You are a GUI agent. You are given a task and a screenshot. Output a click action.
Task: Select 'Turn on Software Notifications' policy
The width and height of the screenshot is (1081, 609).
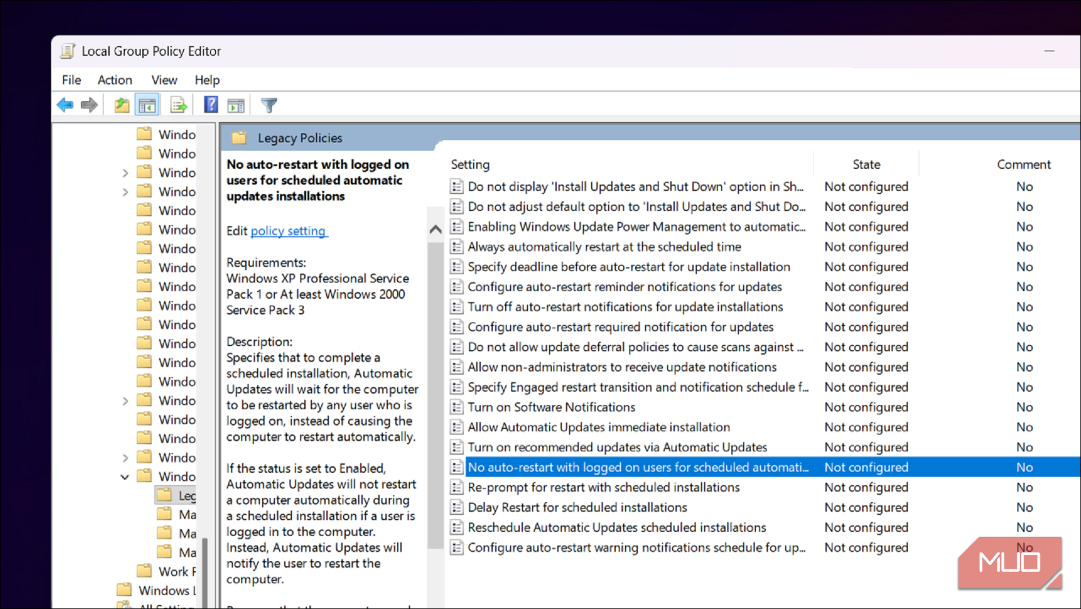(x=551, y=407)
